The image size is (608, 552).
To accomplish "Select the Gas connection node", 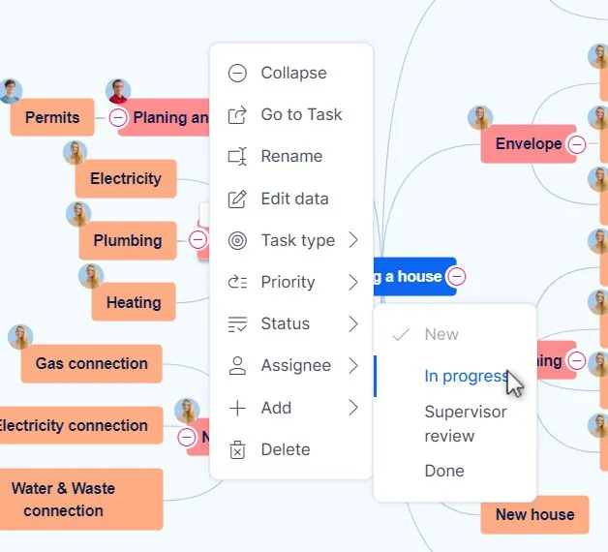I will click(91, 364).
